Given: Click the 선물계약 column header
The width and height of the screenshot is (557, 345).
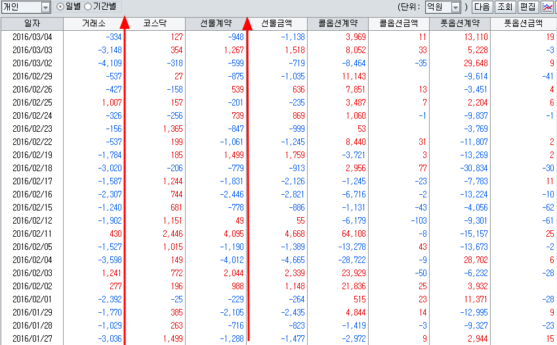Looking at the screenshot, I should (x=216, y=23).
